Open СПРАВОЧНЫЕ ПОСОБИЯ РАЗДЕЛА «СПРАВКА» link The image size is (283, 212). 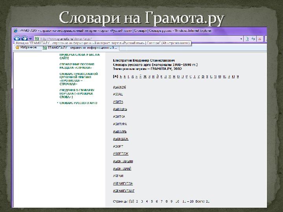(77, 66)
